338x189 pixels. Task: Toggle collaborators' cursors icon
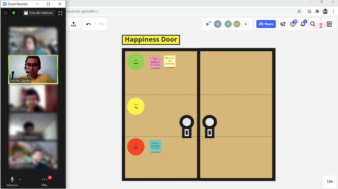coord(208,24)
